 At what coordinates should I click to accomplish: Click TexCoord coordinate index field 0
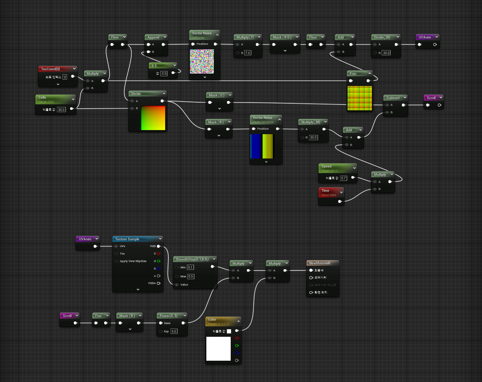[x=65, y=77]
